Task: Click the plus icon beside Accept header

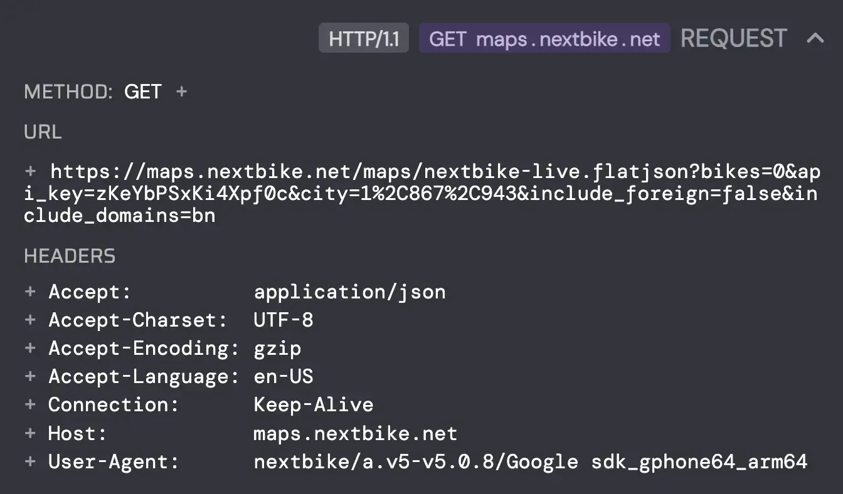Action: [30, 292]
